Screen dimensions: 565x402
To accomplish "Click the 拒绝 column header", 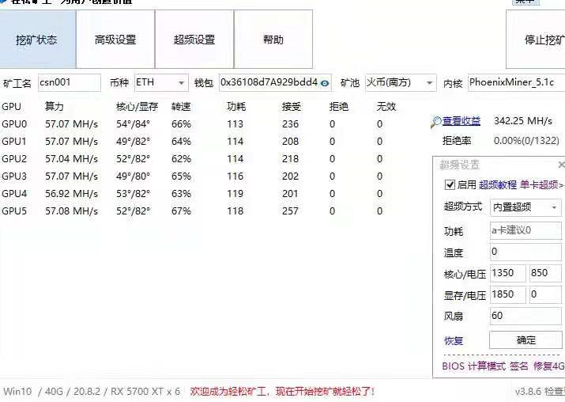I will point(339,107).
